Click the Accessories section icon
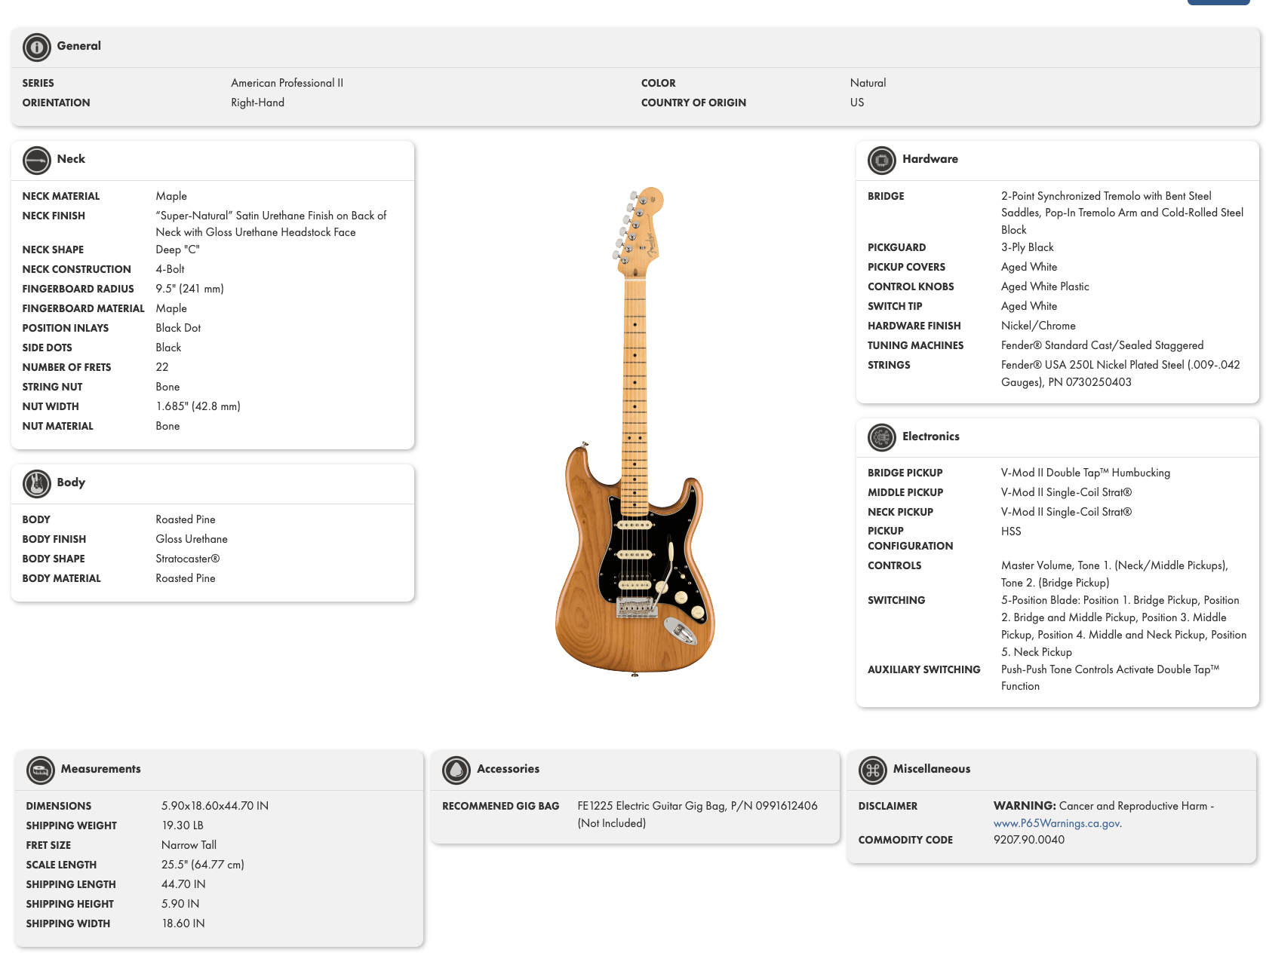The height and width of the screenshot is (977, 1266). (x=456, y=770)
